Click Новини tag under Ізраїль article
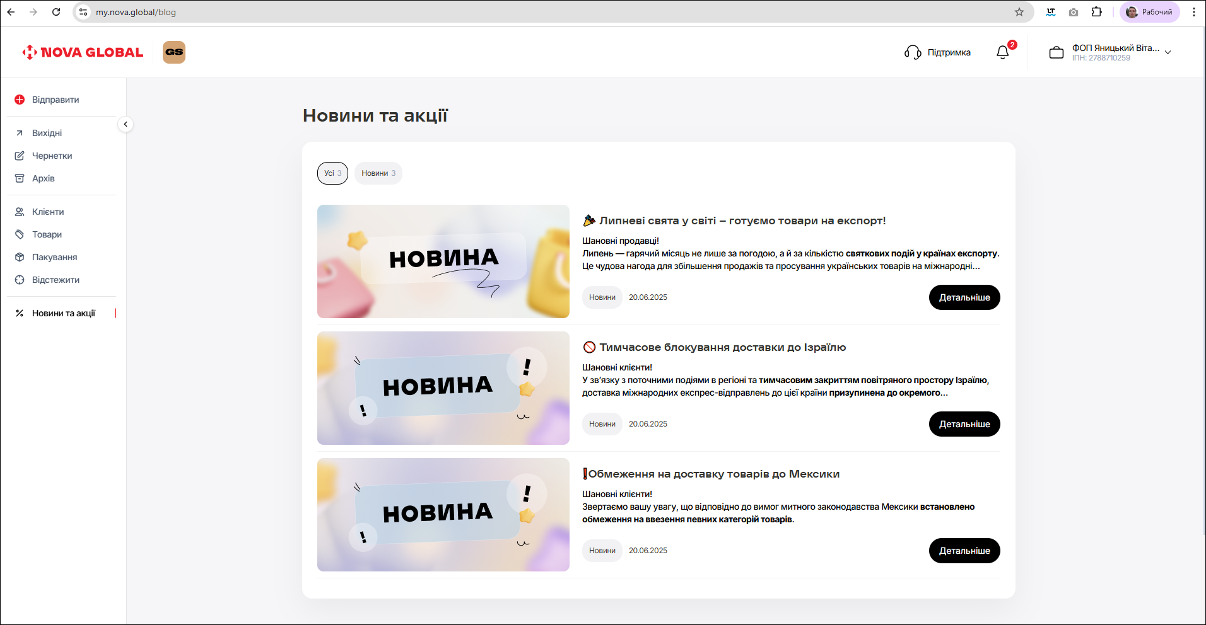Image resolution: width=1206 pixels, height=625 pixels. click(602, 424)
